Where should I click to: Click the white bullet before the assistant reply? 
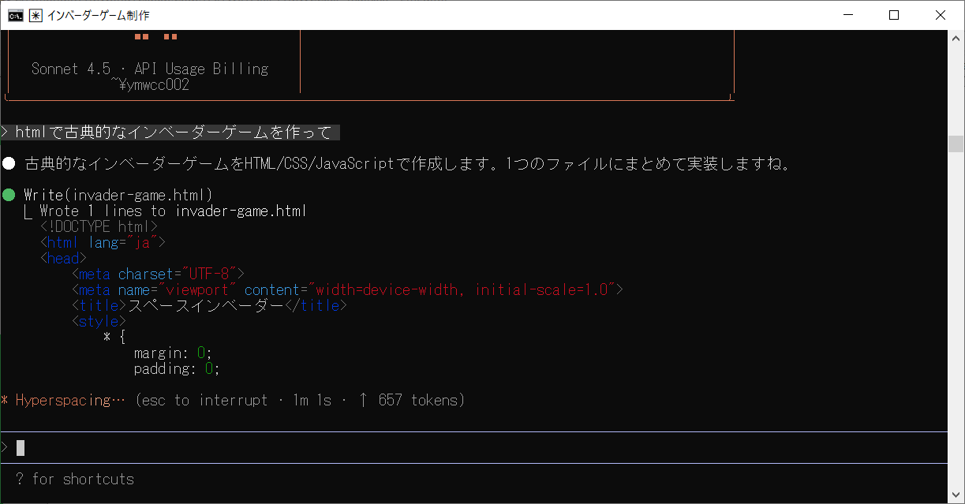(x=9, y=164)
